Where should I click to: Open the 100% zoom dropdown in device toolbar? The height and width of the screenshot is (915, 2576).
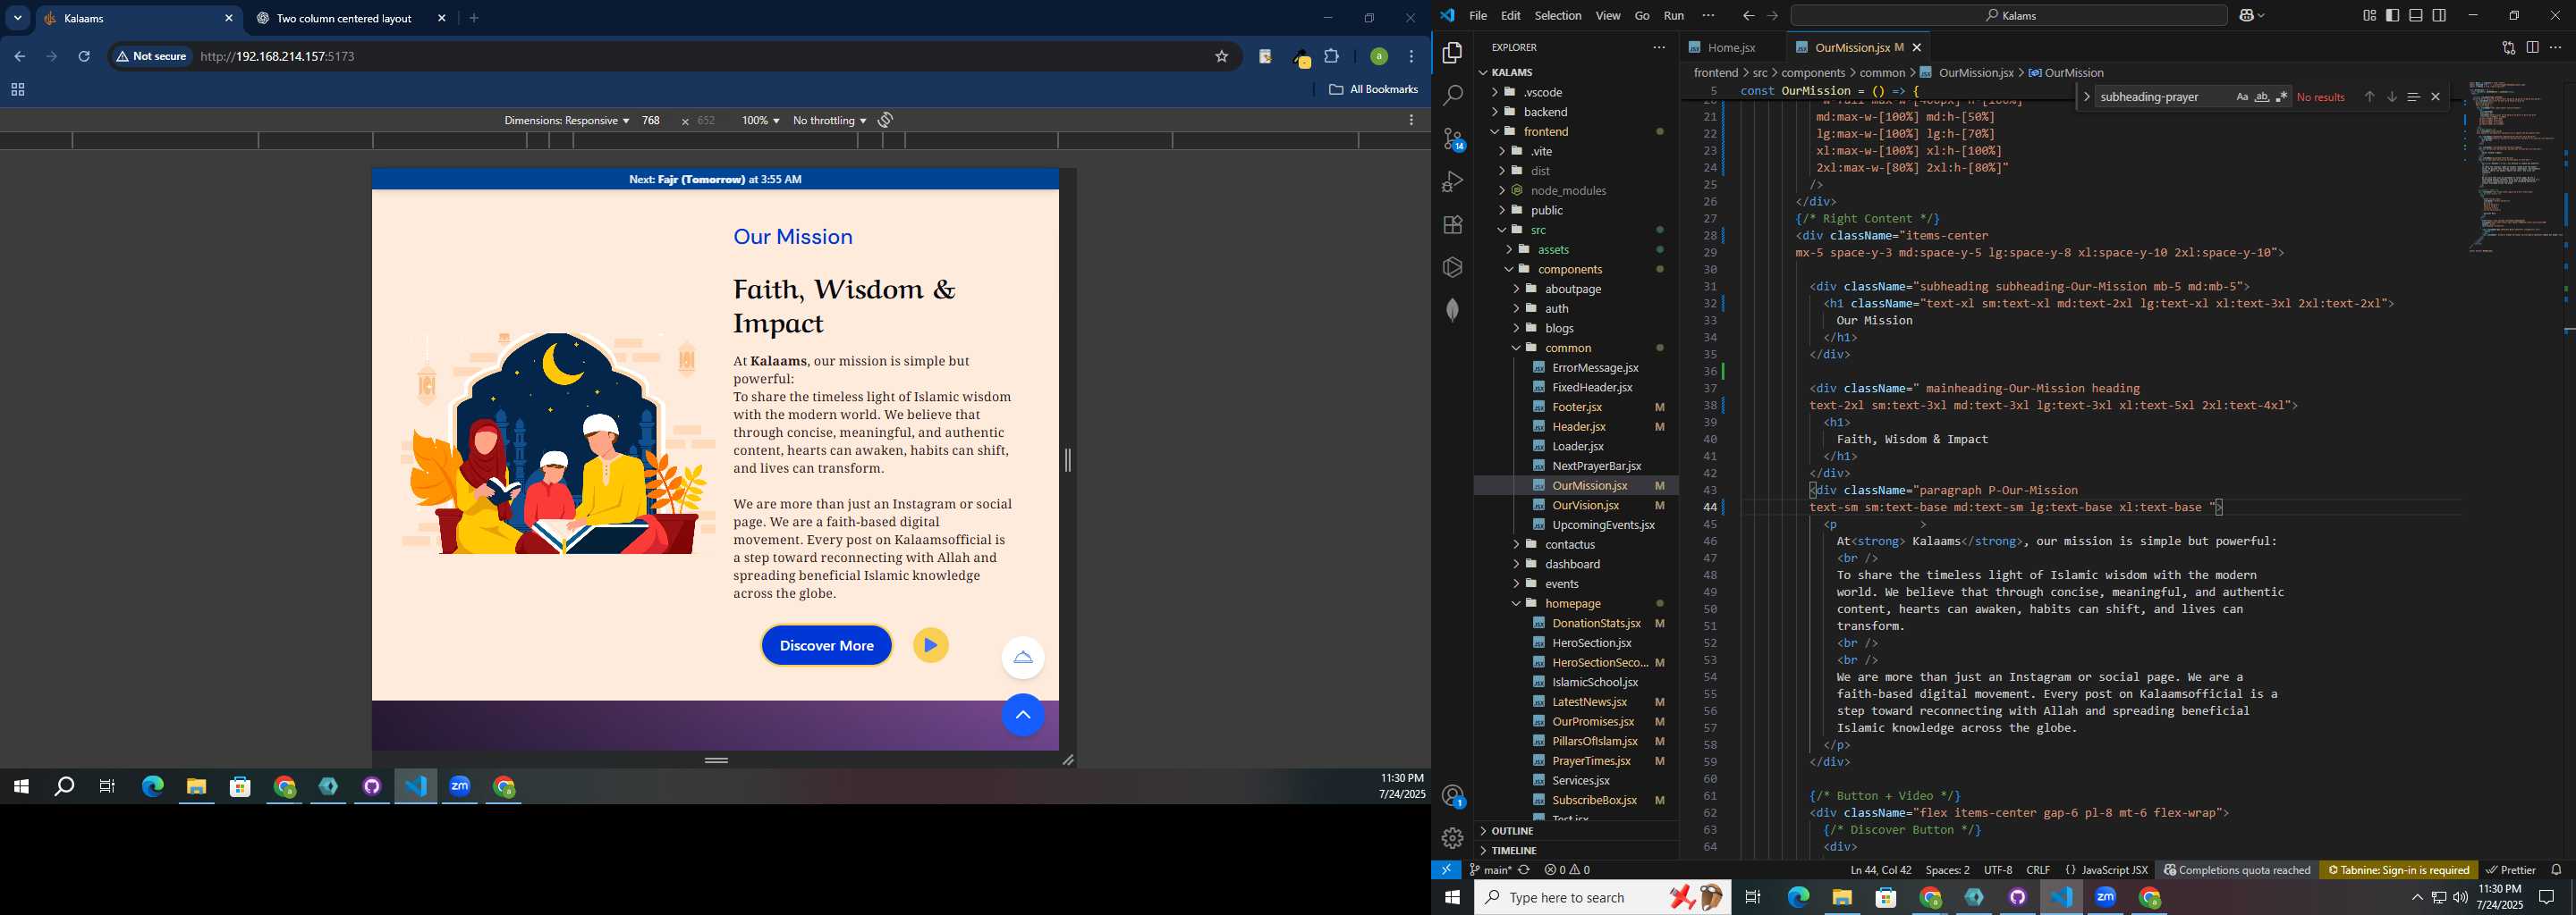760,120
